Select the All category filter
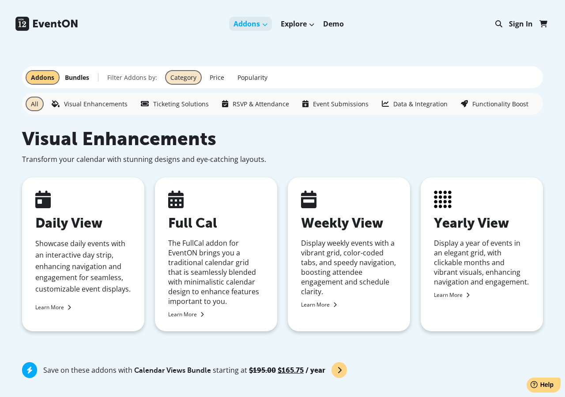565x397 pixels. coord(34,104)
